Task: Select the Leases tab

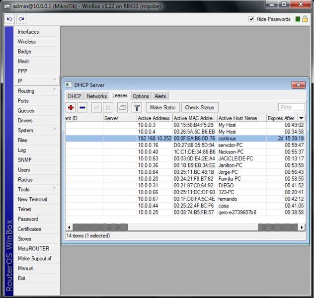Action: (x=120, y=96)
